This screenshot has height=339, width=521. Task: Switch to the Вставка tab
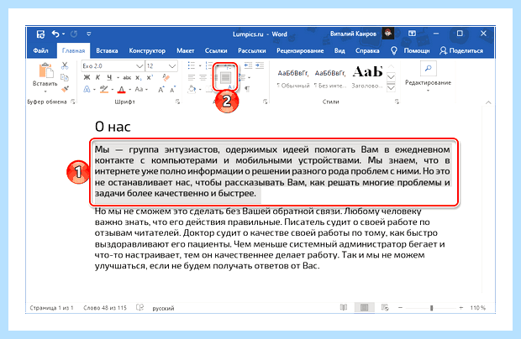107,50
